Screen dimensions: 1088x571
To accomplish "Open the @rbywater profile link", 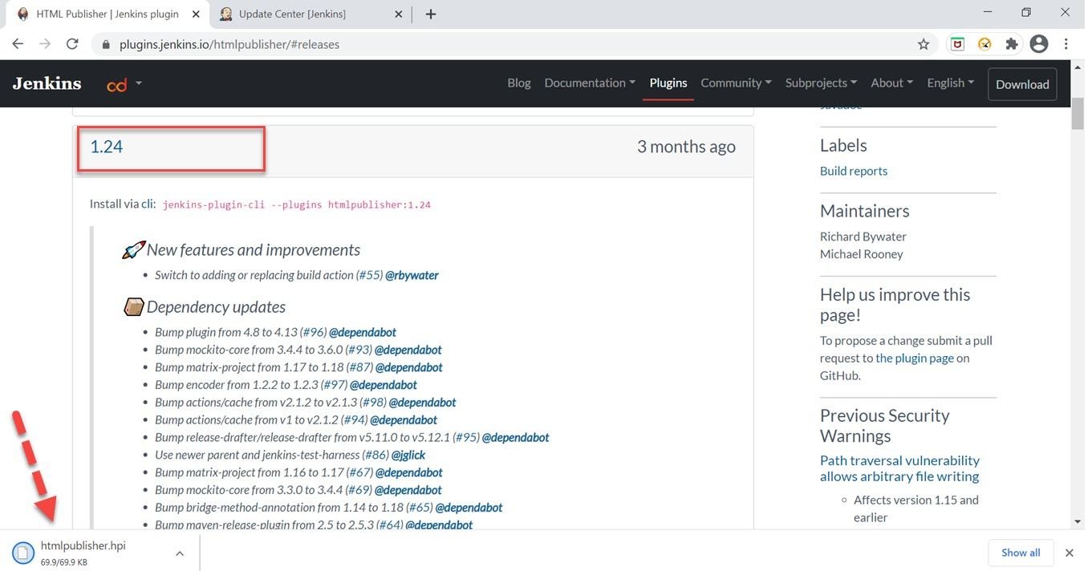I will pos(412,275).
